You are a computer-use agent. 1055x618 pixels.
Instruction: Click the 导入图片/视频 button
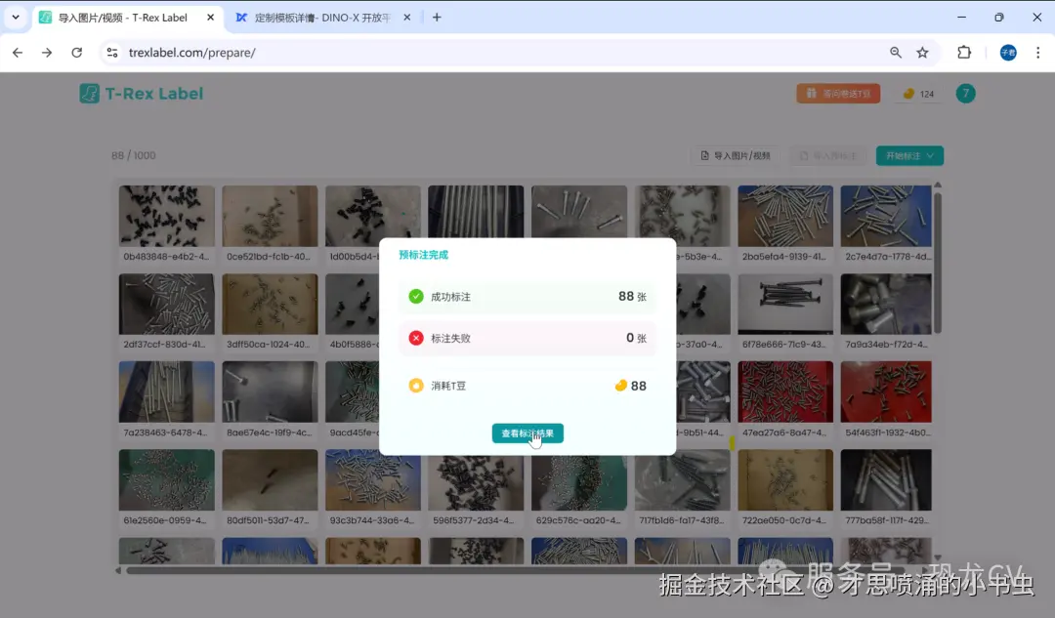coord(735,155)
